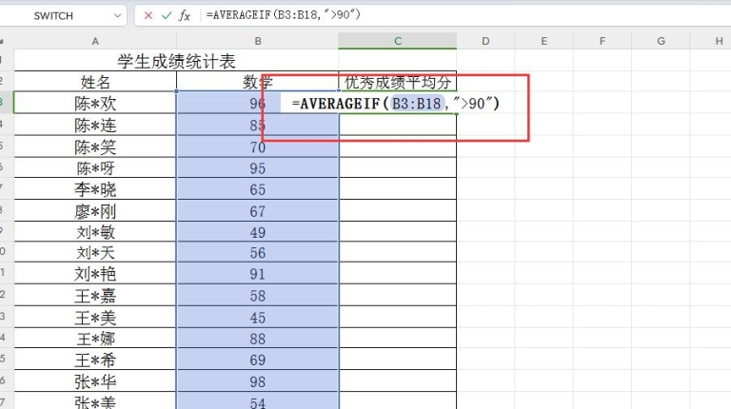The height and width of the screenshot is (409, 731).
Task: Click the title cell 学生成绩统计表
Action: click(x=176, y=61)
